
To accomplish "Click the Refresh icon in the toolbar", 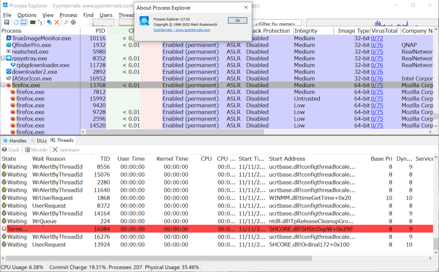I will pyautogui.click(x=16, y=22).
